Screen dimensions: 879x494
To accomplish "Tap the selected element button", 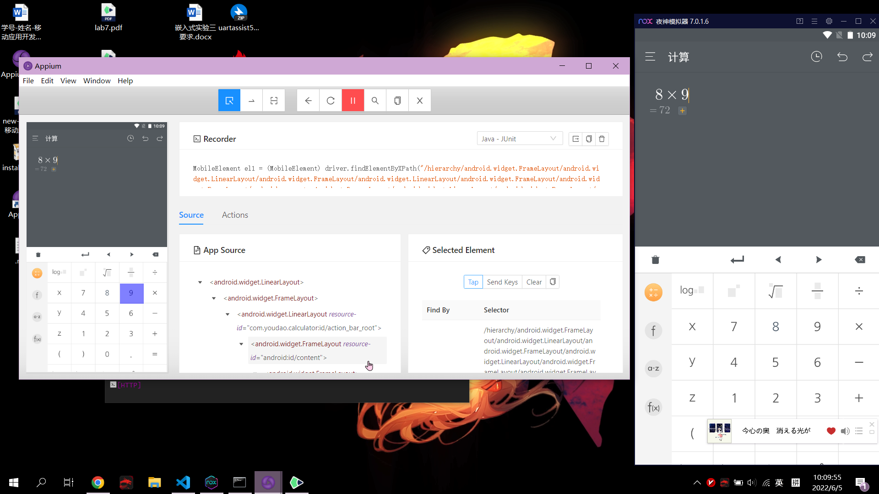I will coord(473,282).
